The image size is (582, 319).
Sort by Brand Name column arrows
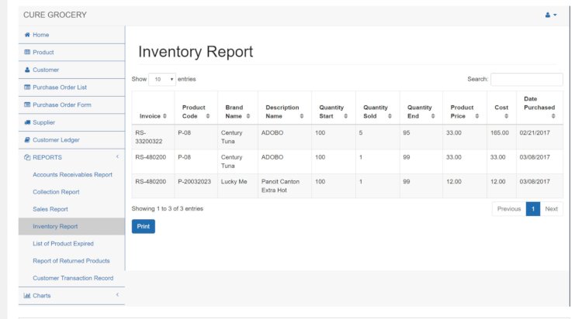click(248, 116)
